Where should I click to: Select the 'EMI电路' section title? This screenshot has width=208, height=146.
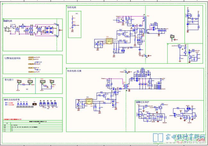pyautogui.click(x=8, y=21)
